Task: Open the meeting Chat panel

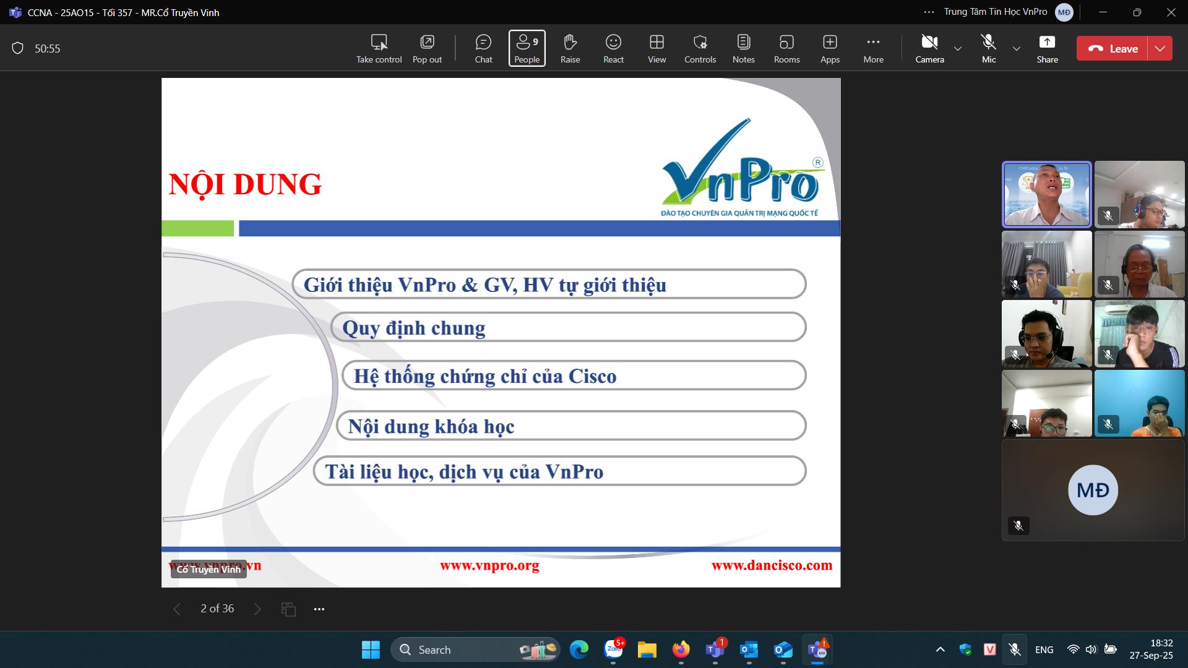Action: coord(483,48)
